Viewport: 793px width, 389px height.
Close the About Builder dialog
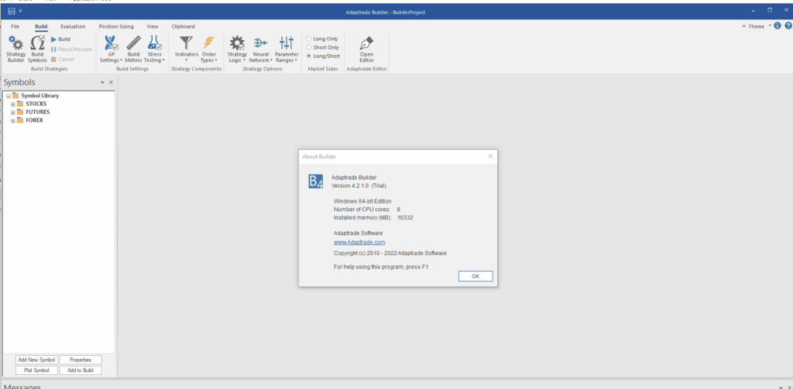[x=490, y=157]
